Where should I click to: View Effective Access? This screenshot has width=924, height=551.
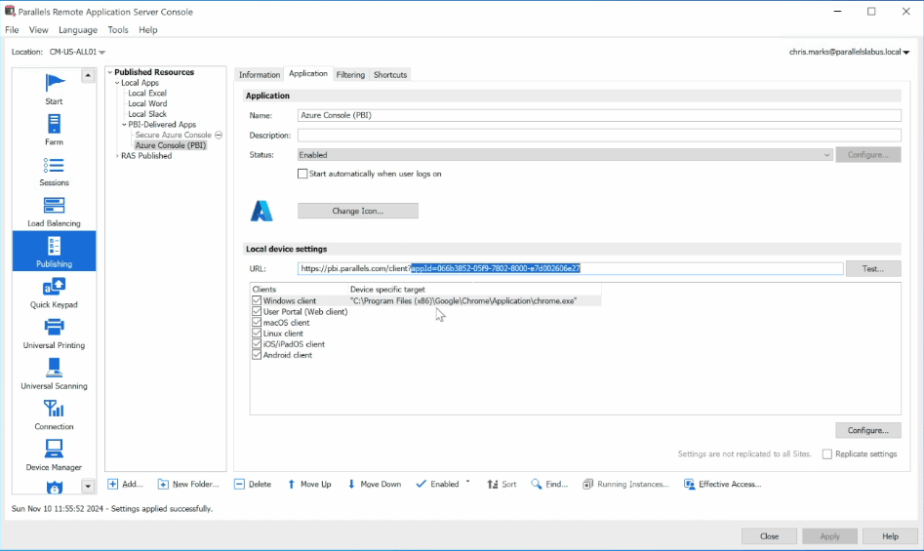point(722,484)
